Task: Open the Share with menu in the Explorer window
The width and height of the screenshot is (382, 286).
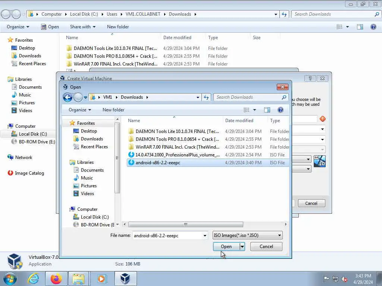Action: [82, 27]
